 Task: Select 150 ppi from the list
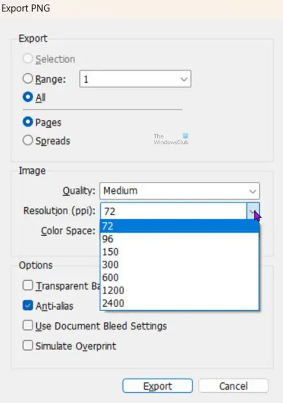(180, 252)
